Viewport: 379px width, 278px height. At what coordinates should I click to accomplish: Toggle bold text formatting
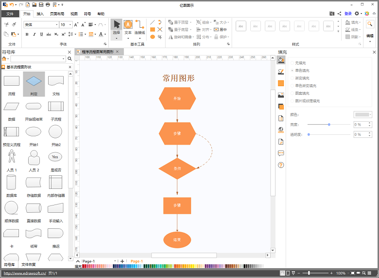27,35
